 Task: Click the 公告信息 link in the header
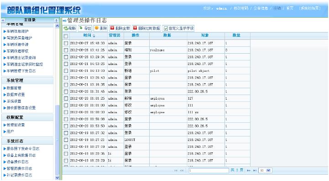[x=261, y=8]
